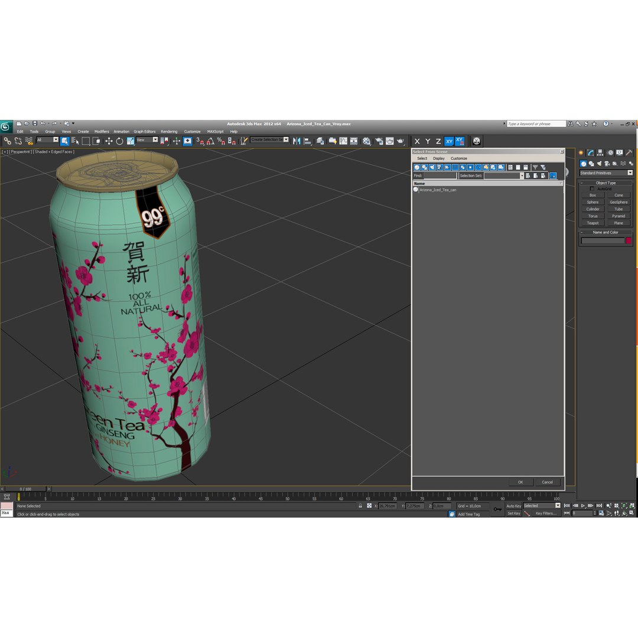Click the time slider 0 / 100 handle
This screenshot has width=638, height=638.
click(x=25, y=489)
